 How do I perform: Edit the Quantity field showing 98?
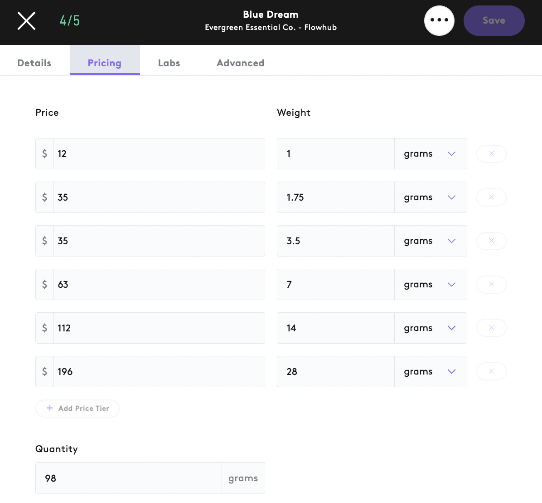click(129, 478)
